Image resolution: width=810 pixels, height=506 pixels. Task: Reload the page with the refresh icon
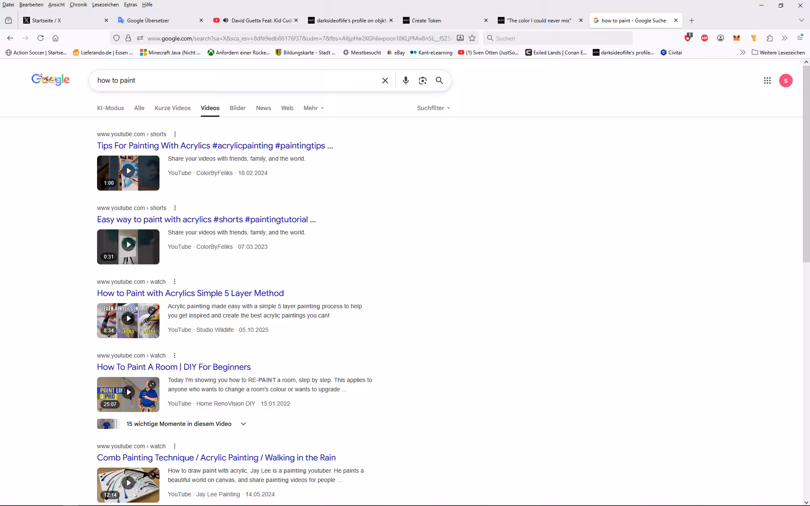pos(40,38)
